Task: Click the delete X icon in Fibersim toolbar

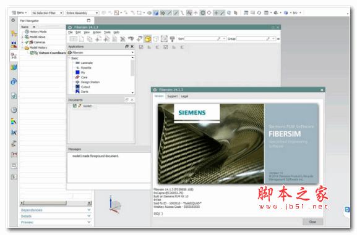Action: (123, 39)
